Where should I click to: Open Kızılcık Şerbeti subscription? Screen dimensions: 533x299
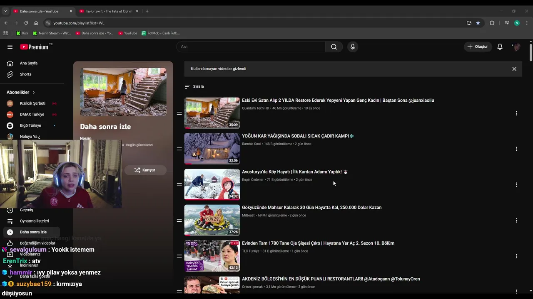[x=32, y=103]
